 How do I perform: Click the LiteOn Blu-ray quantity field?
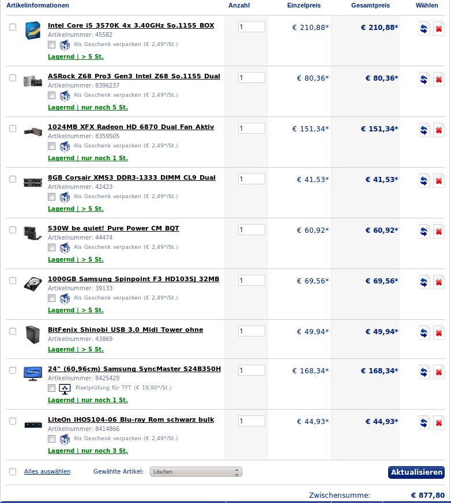[x=251, y=421]
